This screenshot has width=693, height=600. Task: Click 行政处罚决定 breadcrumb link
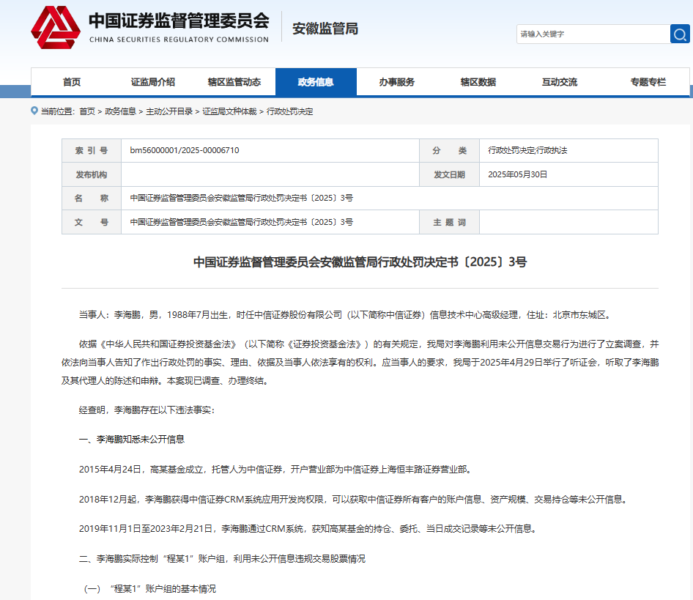point(289,111)
